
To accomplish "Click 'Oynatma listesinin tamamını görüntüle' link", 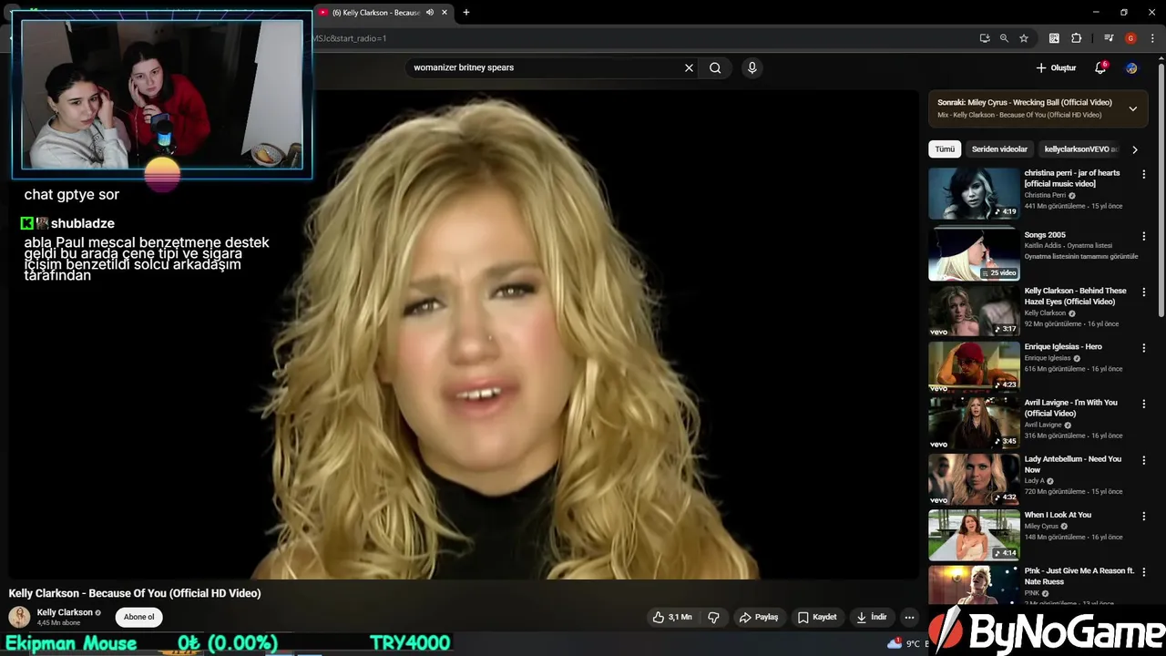I will pos(1081,257).
